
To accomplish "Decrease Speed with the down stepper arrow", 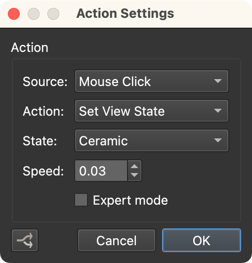I will coord(134,175).
